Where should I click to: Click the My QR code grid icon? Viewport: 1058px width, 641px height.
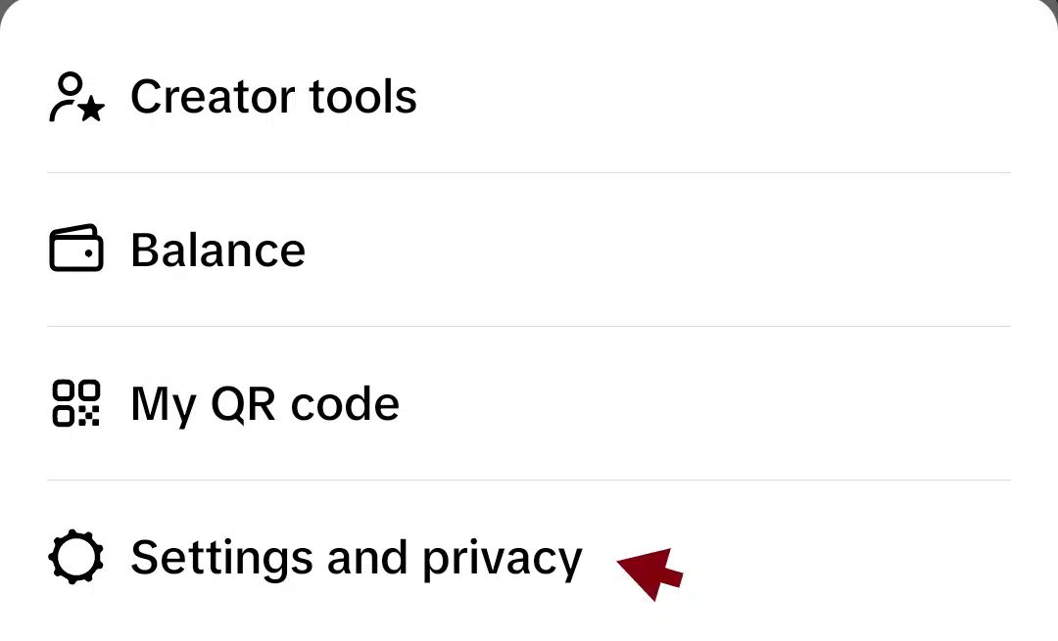76,403
